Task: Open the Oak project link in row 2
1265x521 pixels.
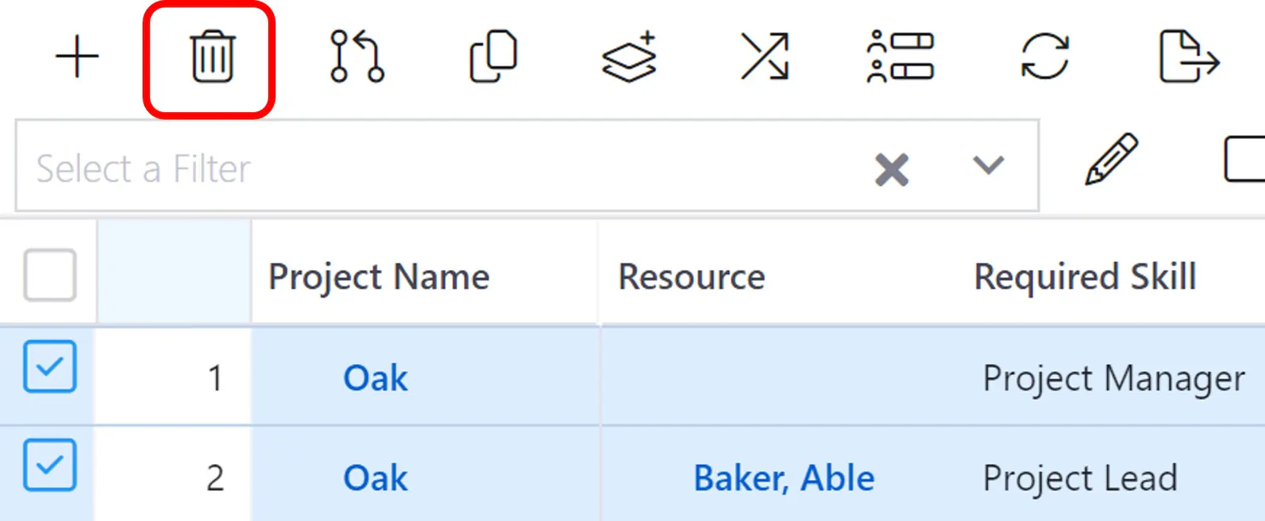Action: tap(376, 478)
